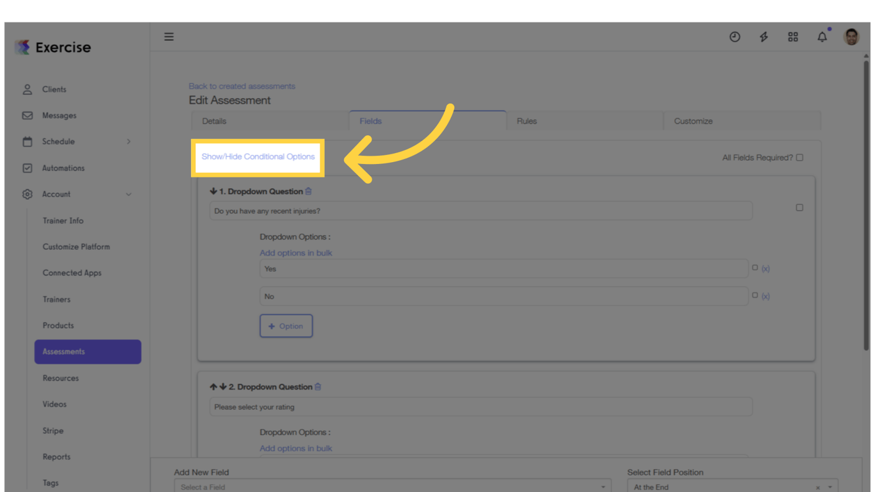Click the clock history icon in top bar

point(734,37)
